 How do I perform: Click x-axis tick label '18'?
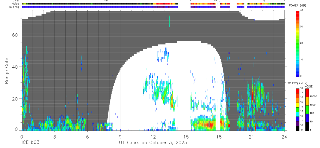pos(219,137)
